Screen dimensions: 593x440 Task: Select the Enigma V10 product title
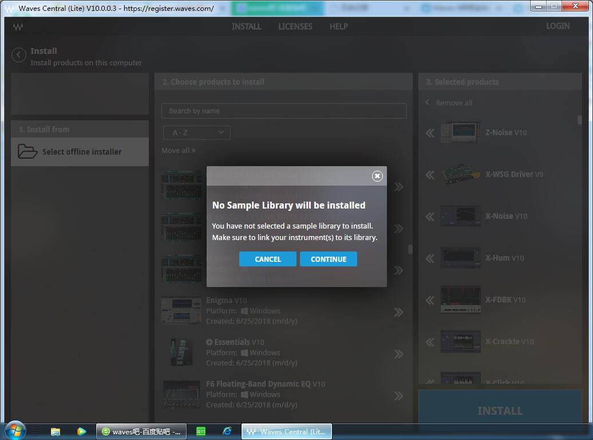(226, 300)
